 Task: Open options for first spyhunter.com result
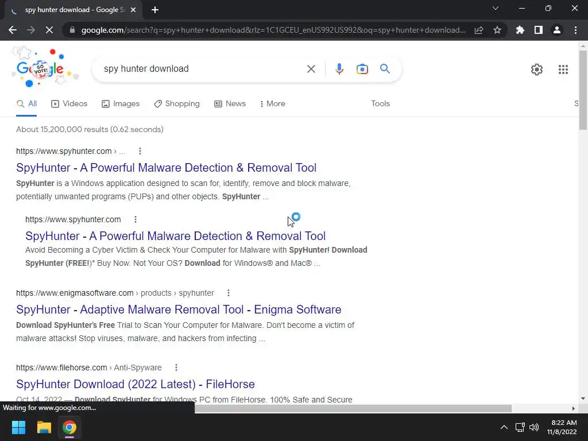[140, 151]
